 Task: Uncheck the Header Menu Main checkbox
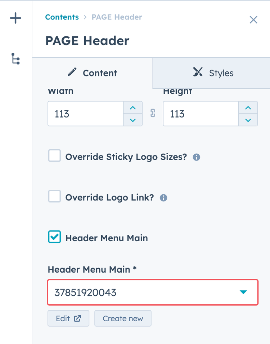pos(55,237)
